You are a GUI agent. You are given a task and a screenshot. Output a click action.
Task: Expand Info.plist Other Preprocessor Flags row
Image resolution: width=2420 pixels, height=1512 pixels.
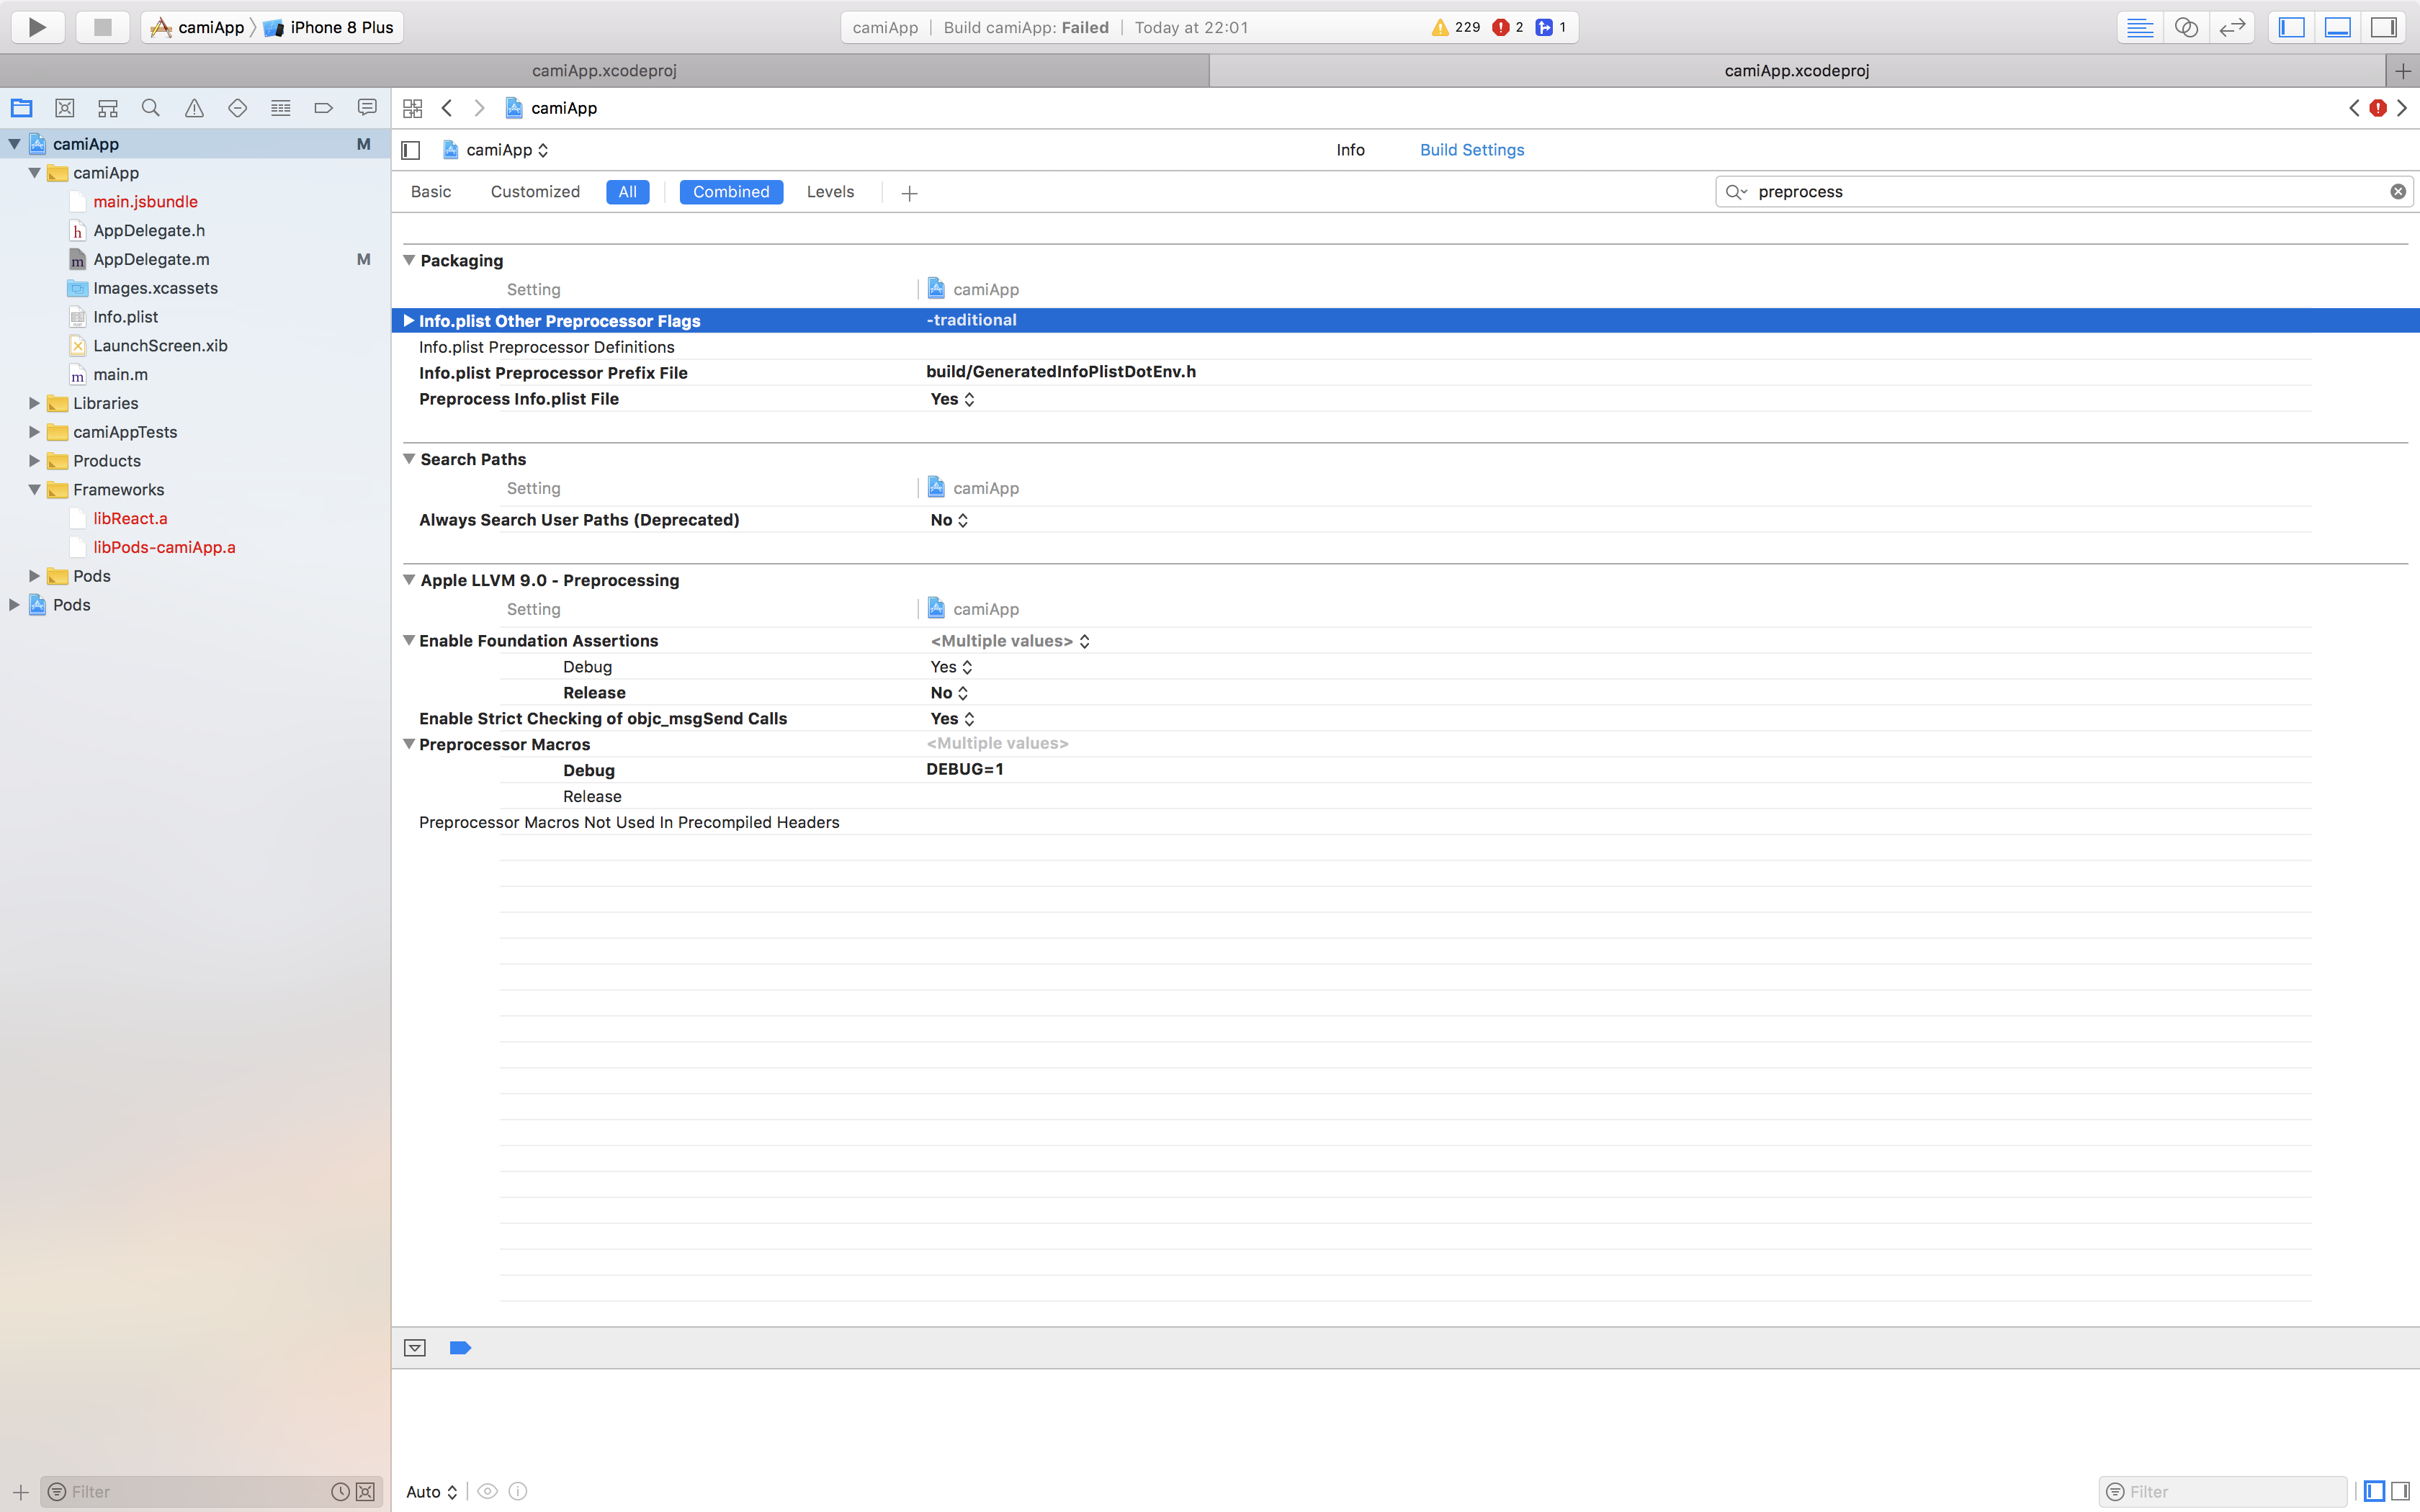(408, 321)
